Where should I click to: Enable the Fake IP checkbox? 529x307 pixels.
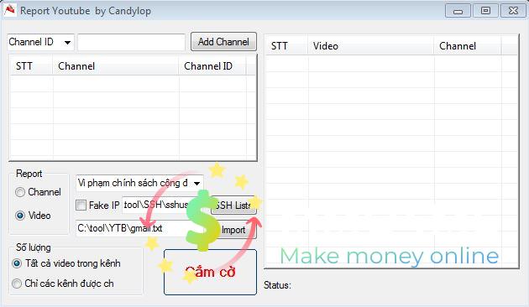point(81,205)
